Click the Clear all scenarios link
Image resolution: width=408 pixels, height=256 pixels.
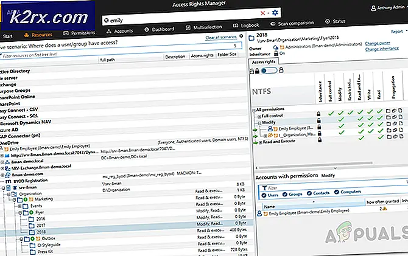click(221, 37)
